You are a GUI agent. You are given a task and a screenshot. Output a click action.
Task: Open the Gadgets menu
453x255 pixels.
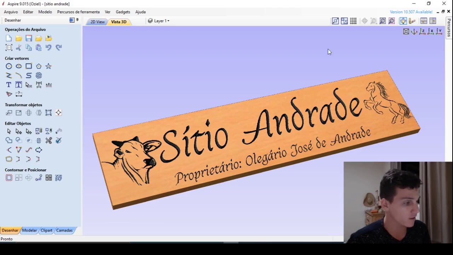point(123,12)
